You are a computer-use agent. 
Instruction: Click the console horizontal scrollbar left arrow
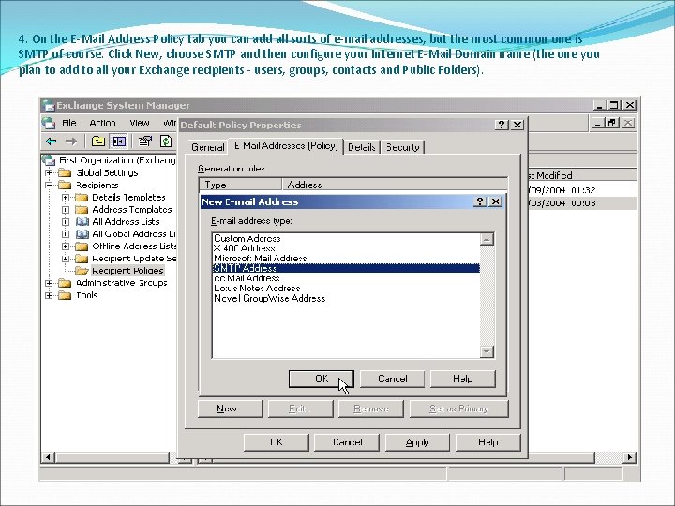(48, 457)
